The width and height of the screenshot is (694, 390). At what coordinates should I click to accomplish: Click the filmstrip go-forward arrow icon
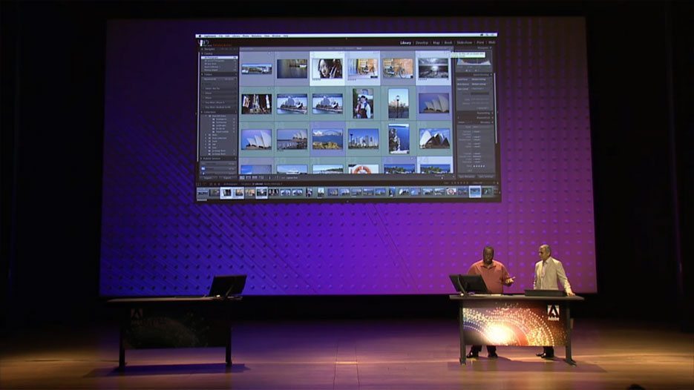tap(219, 184)
